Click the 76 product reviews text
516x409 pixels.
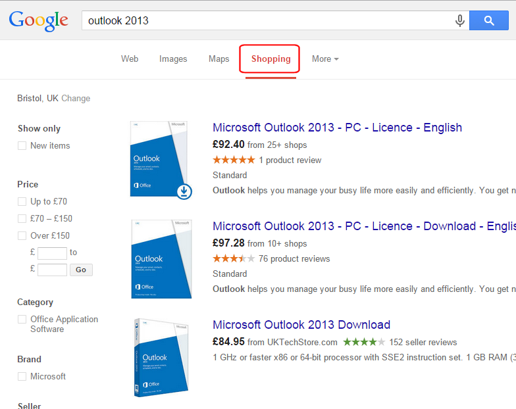click(x=294, y=259)
